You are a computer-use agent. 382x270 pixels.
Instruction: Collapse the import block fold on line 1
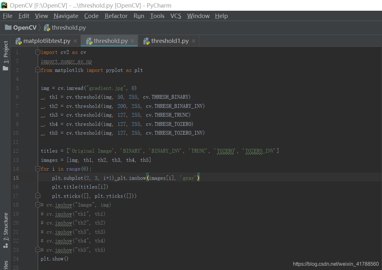pyautogui.click(x=38, y=52)
